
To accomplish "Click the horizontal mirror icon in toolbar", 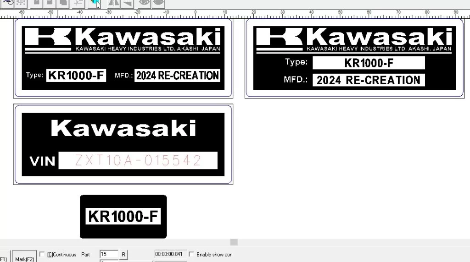I will tap(114, 3).
